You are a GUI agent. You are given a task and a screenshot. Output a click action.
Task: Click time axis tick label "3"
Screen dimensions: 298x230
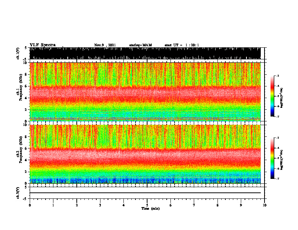[100, 205]
